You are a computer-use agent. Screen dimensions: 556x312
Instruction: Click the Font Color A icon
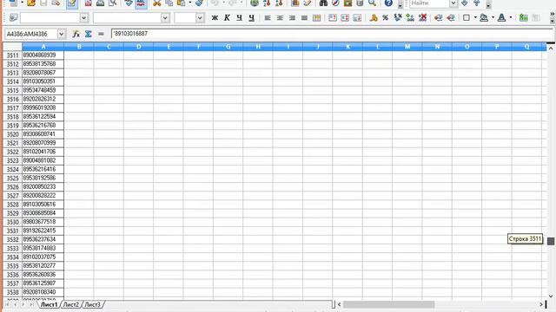pyautogui.click(x=502, y=17)
